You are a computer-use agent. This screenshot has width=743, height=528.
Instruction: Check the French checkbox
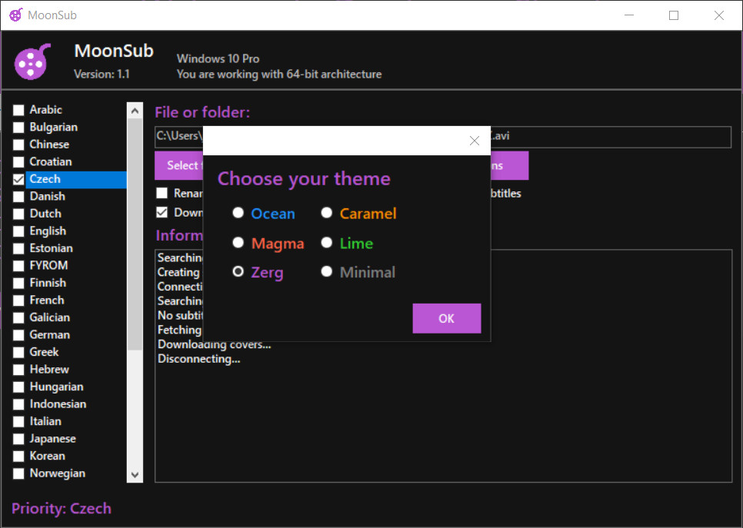point(18,301)
